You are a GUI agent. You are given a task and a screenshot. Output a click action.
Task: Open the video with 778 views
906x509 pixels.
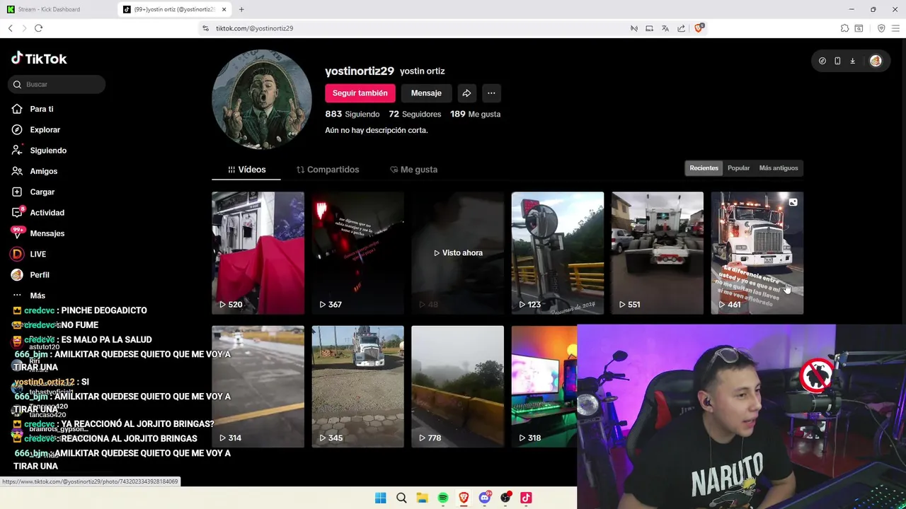tap(457, 387)
